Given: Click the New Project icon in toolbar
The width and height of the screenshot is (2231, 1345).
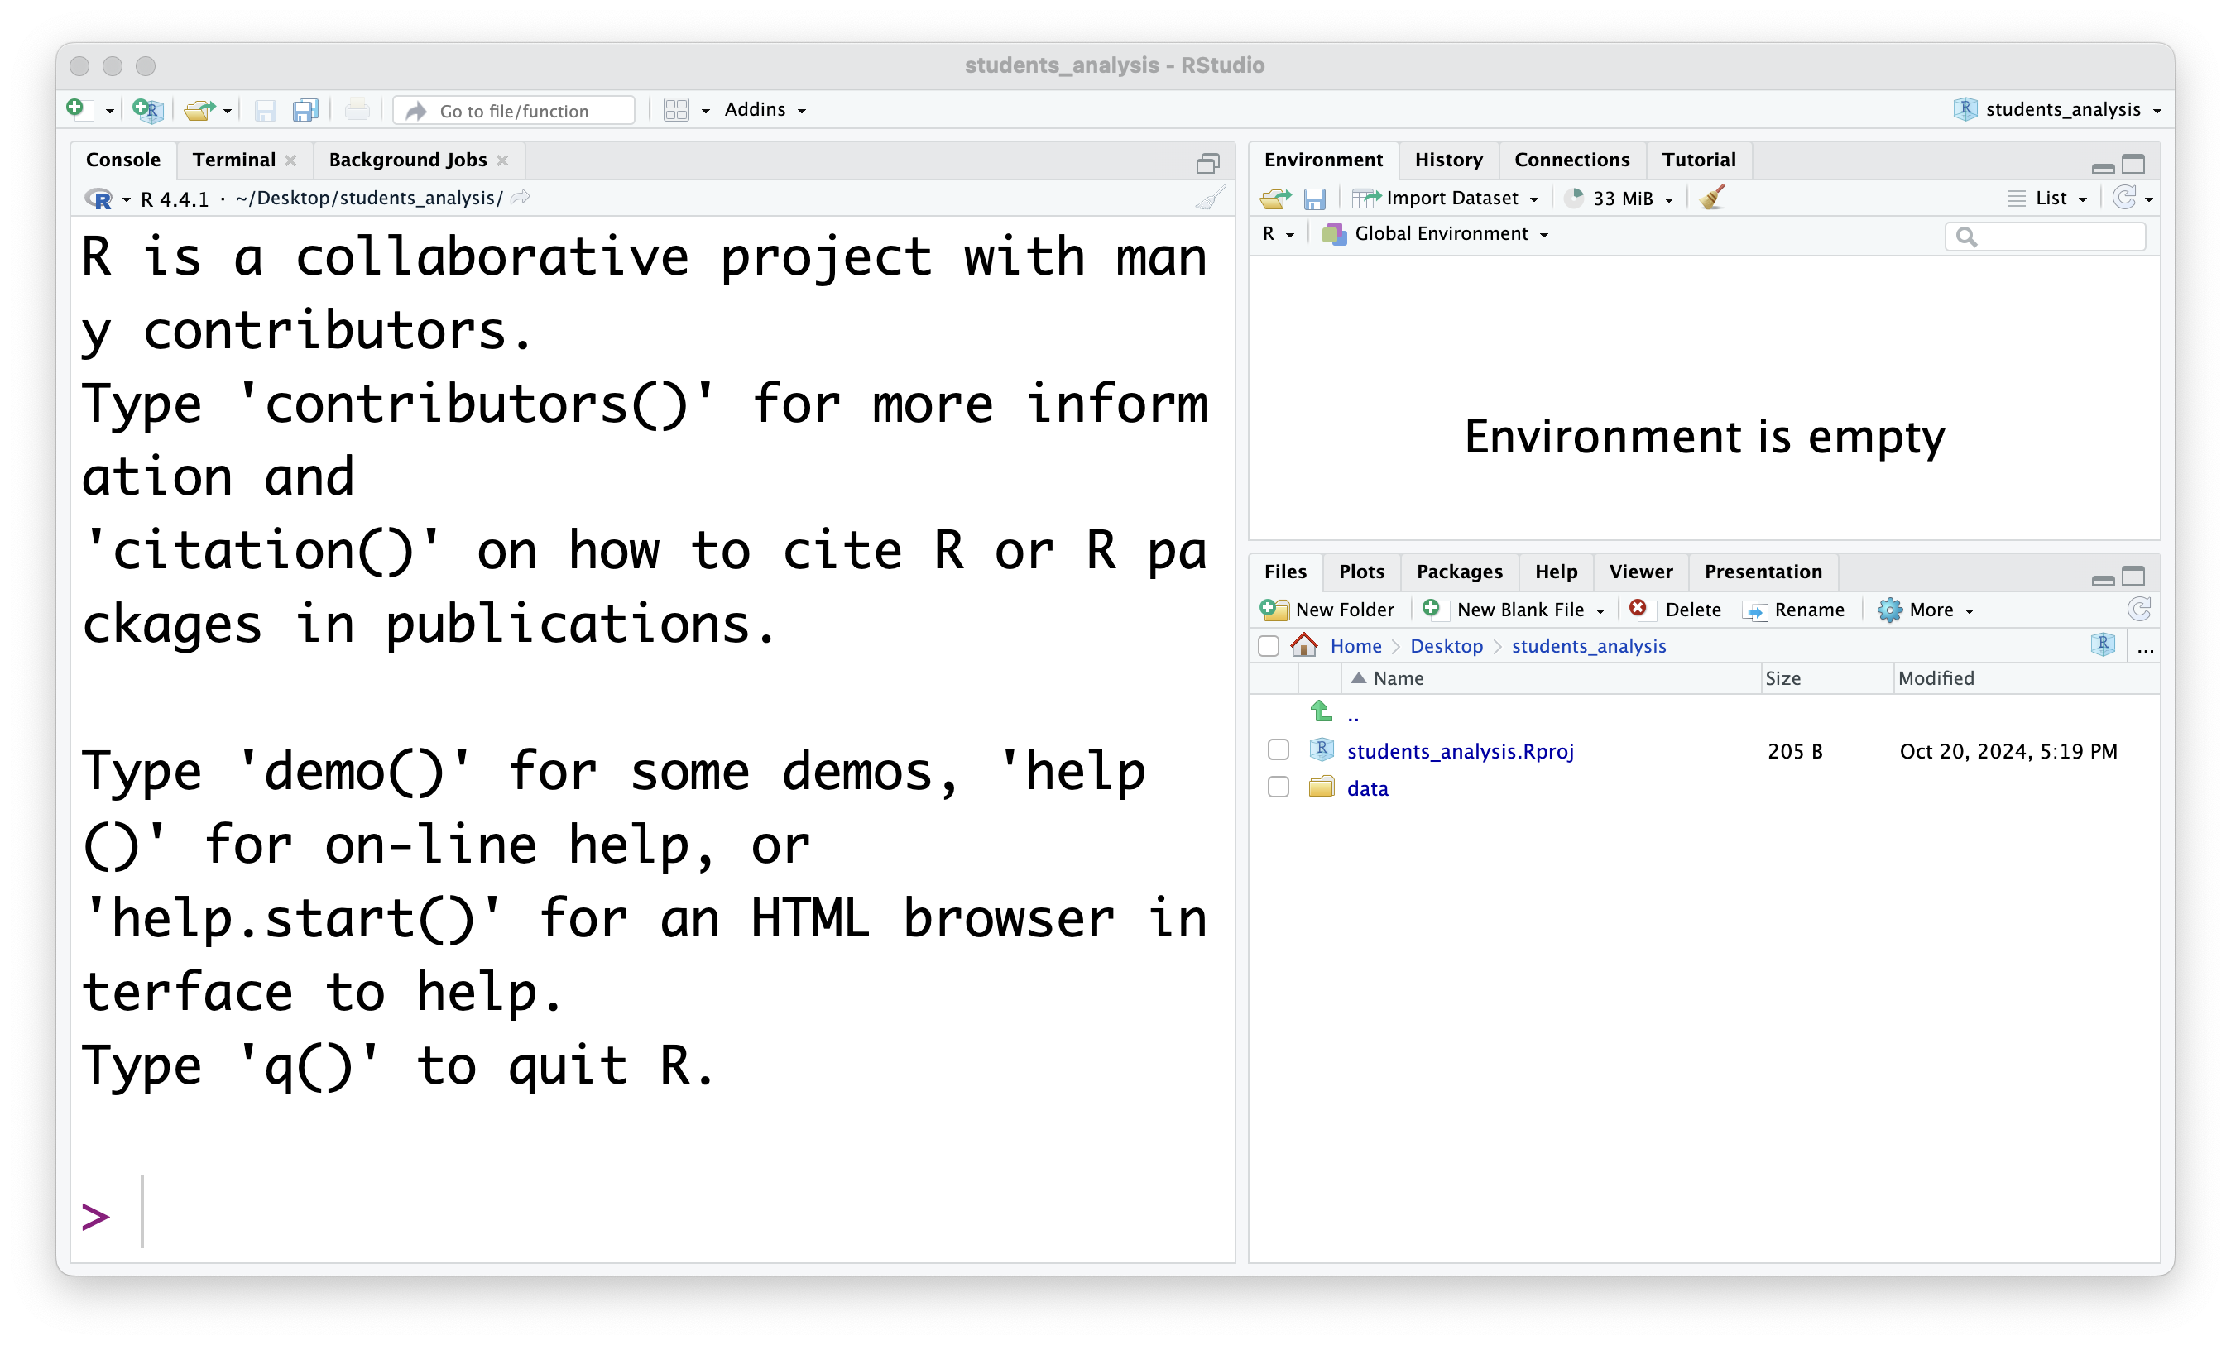Looking at the screenshot, I should click(146, 109).
